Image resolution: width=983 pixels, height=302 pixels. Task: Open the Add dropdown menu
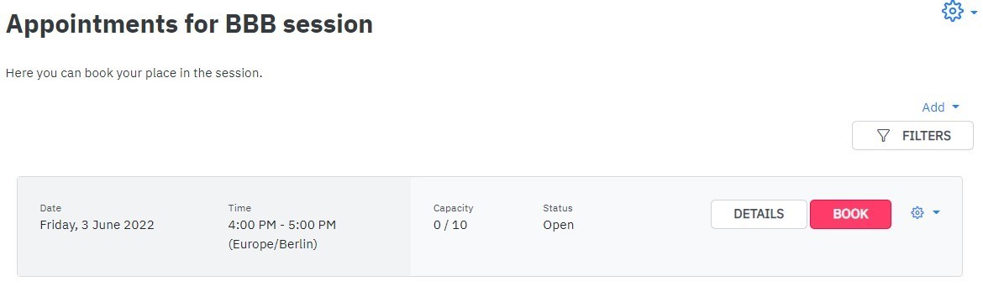(x=940, y=107)
